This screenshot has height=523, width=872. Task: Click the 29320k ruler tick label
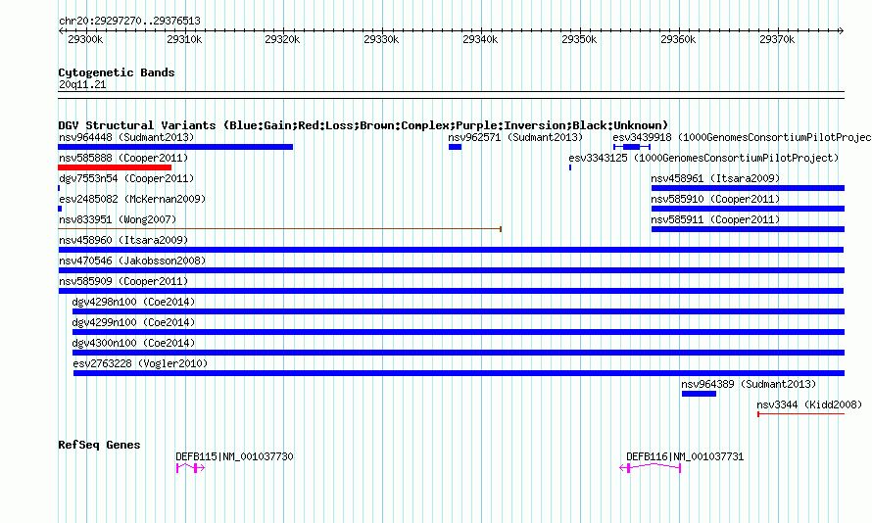click(x=282, y=39)
